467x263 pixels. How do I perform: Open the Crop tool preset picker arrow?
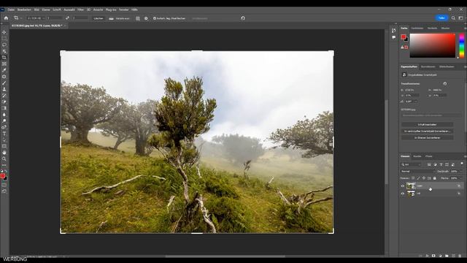[21, 18]
